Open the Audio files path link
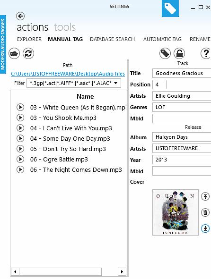Viewport: 211px width, 279px height. point(68,74)
